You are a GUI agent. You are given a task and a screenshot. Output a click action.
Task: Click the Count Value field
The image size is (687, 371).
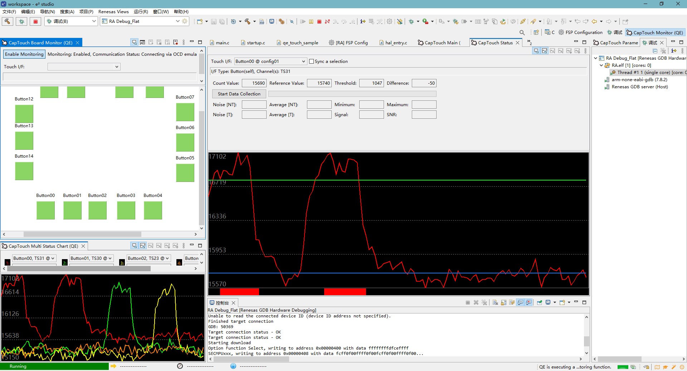pos(254,83)
